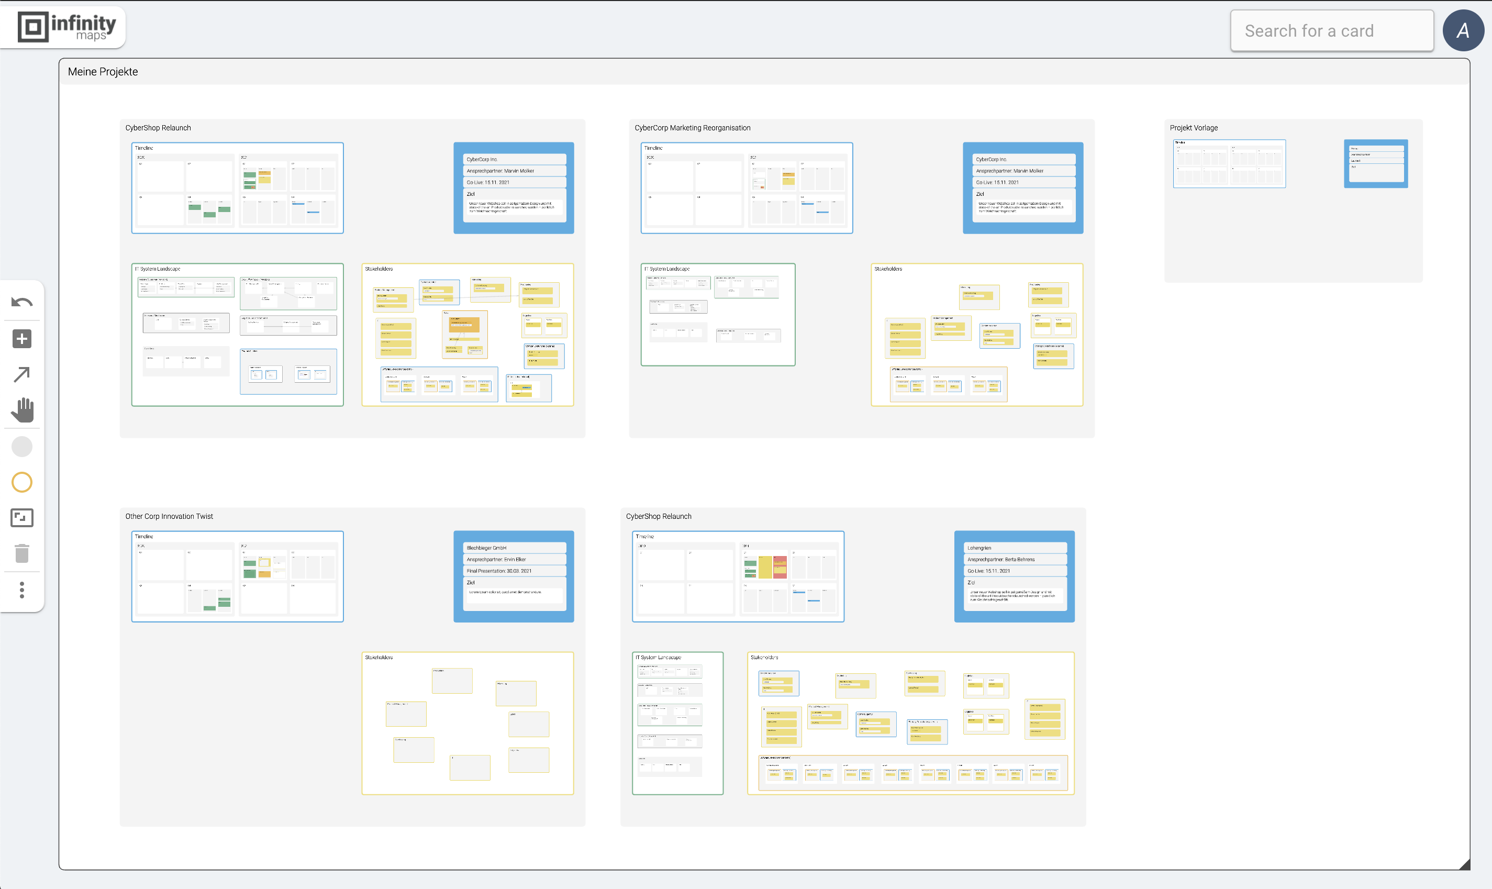Select the Other Corp Innovation Twist title

169,516
